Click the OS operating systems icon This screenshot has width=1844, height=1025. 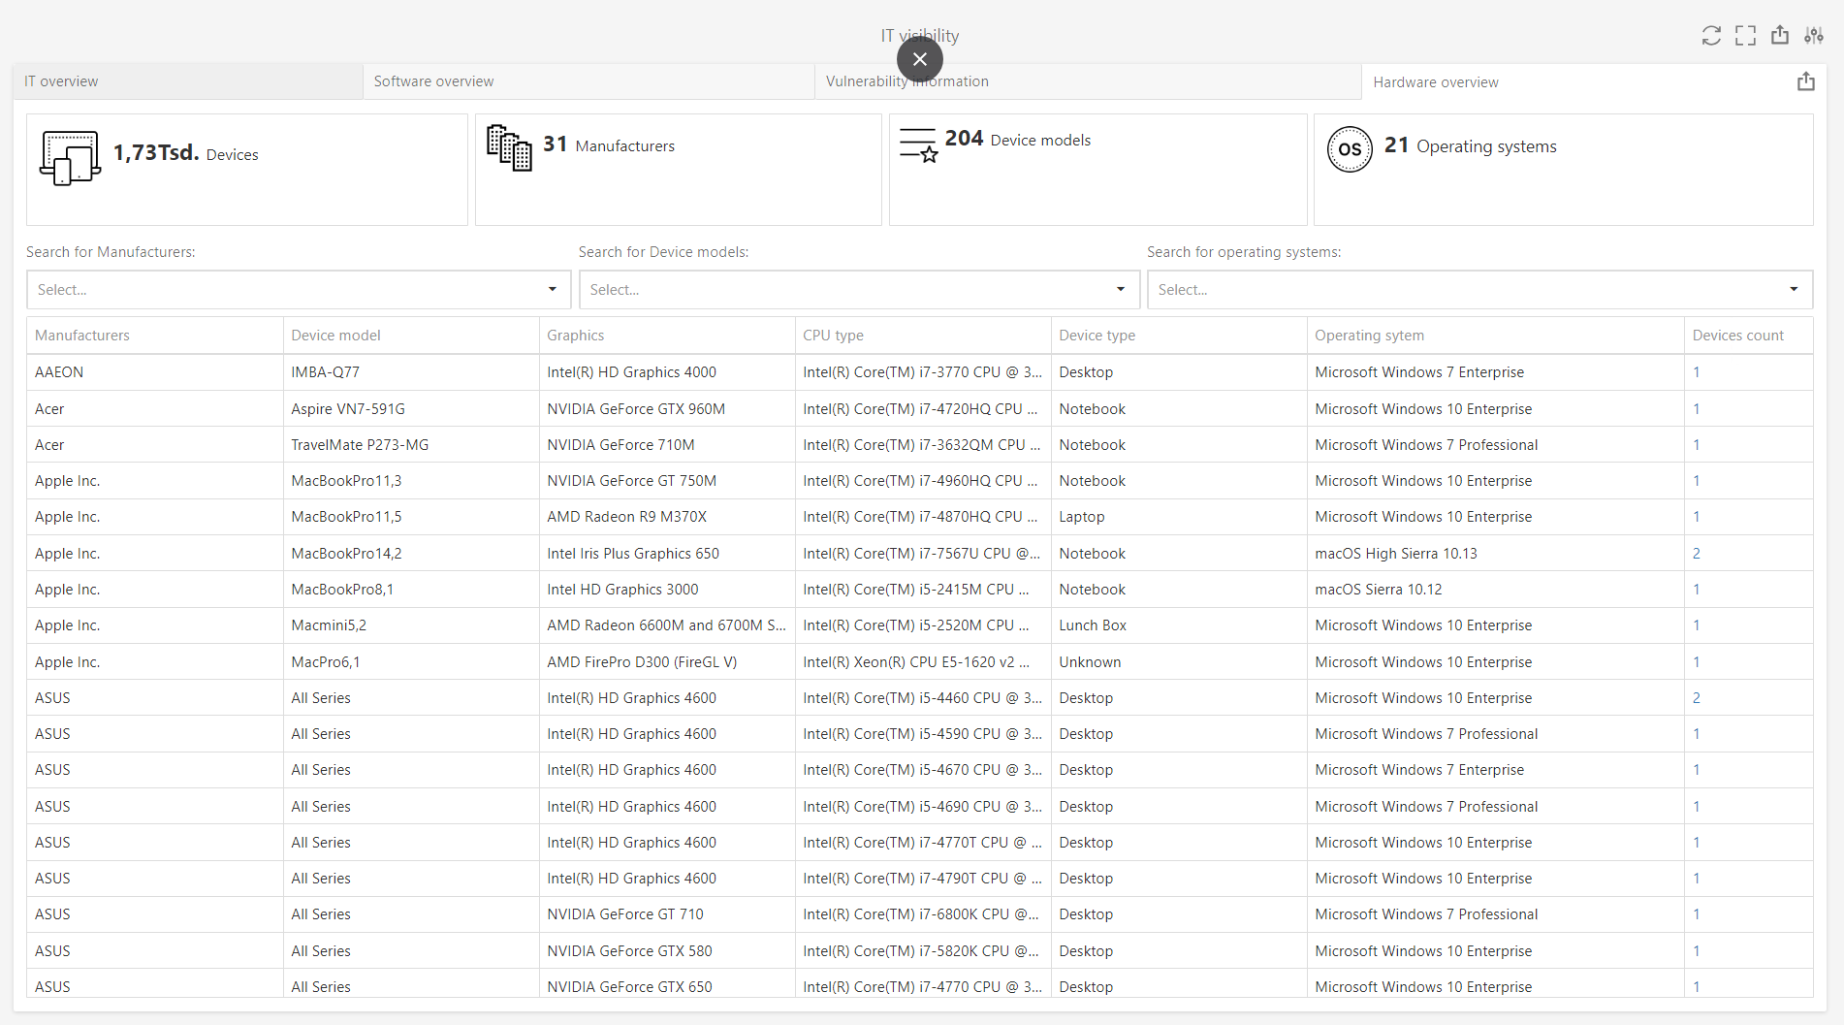click(1350, 149)
